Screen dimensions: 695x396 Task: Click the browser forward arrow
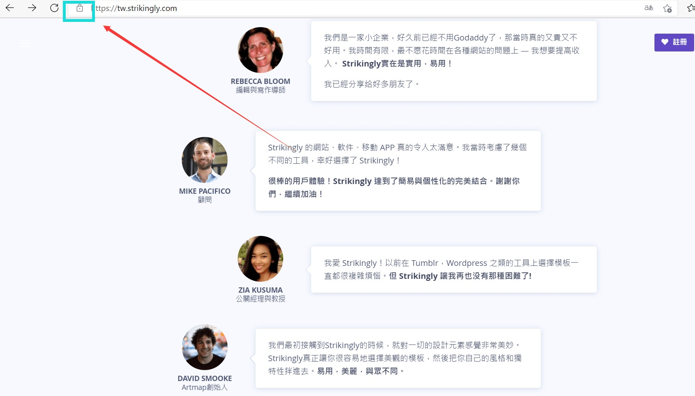[32, 8]
